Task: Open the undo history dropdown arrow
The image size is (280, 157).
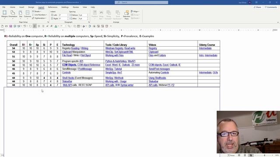Action: click(x=27, y=26)
